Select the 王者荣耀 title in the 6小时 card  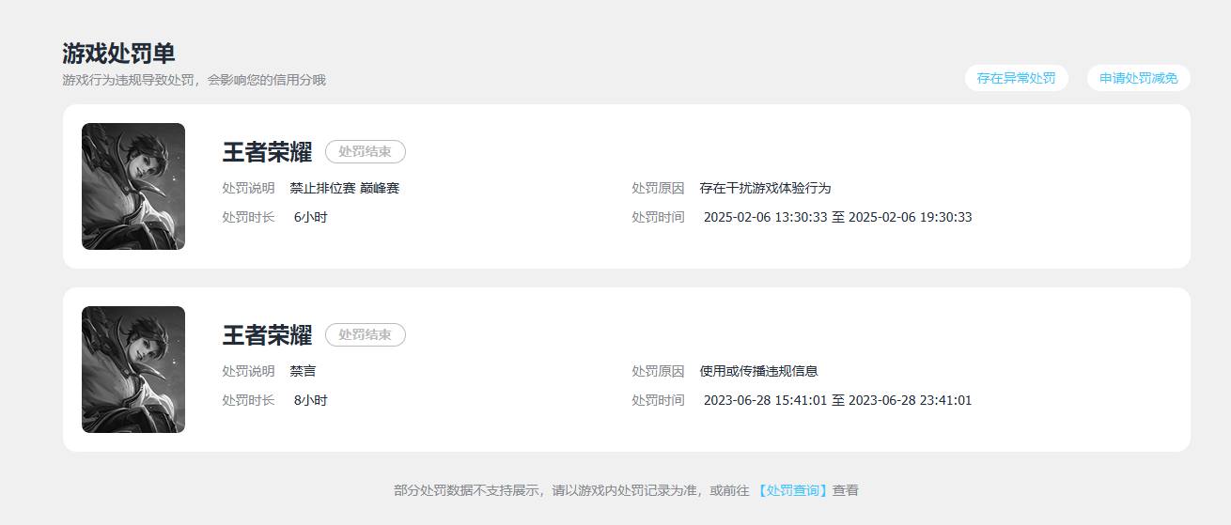pos(267,151)
